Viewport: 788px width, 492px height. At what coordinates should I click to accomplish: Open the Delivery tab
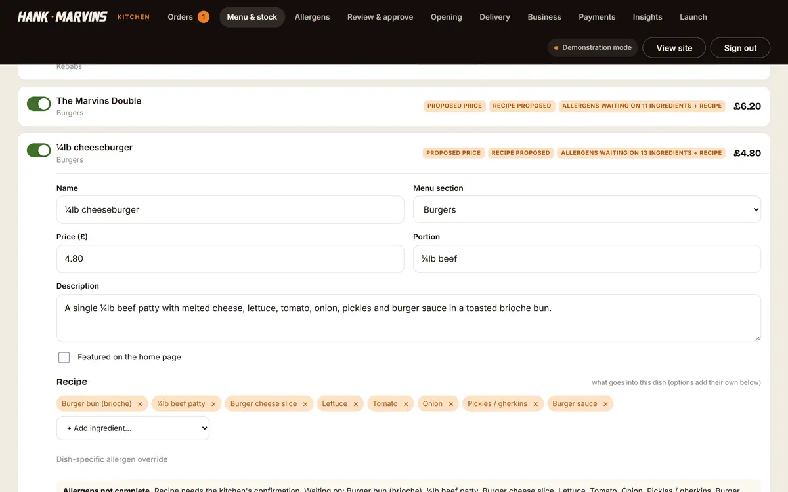pyautogui.click(x=495, y=17)
